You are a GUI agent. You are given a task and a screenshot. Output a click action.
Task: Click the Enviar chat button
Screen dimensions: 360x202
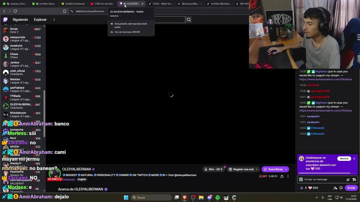351,188
